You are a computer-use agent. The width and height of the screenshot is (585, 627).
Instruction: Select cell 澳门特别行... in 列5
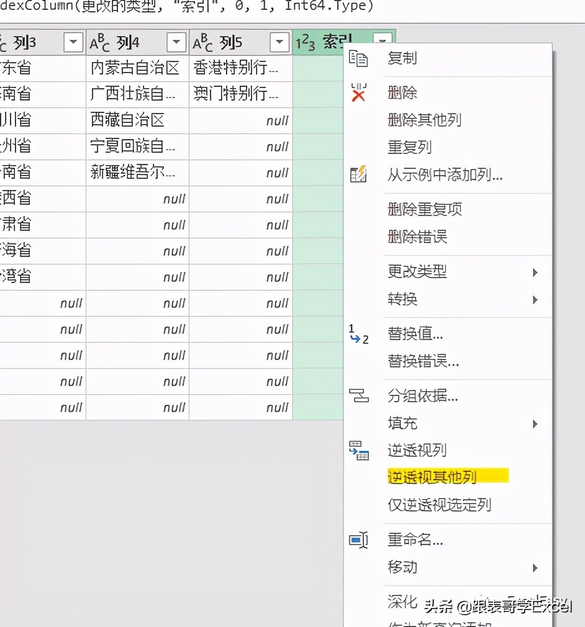[240, 94]
